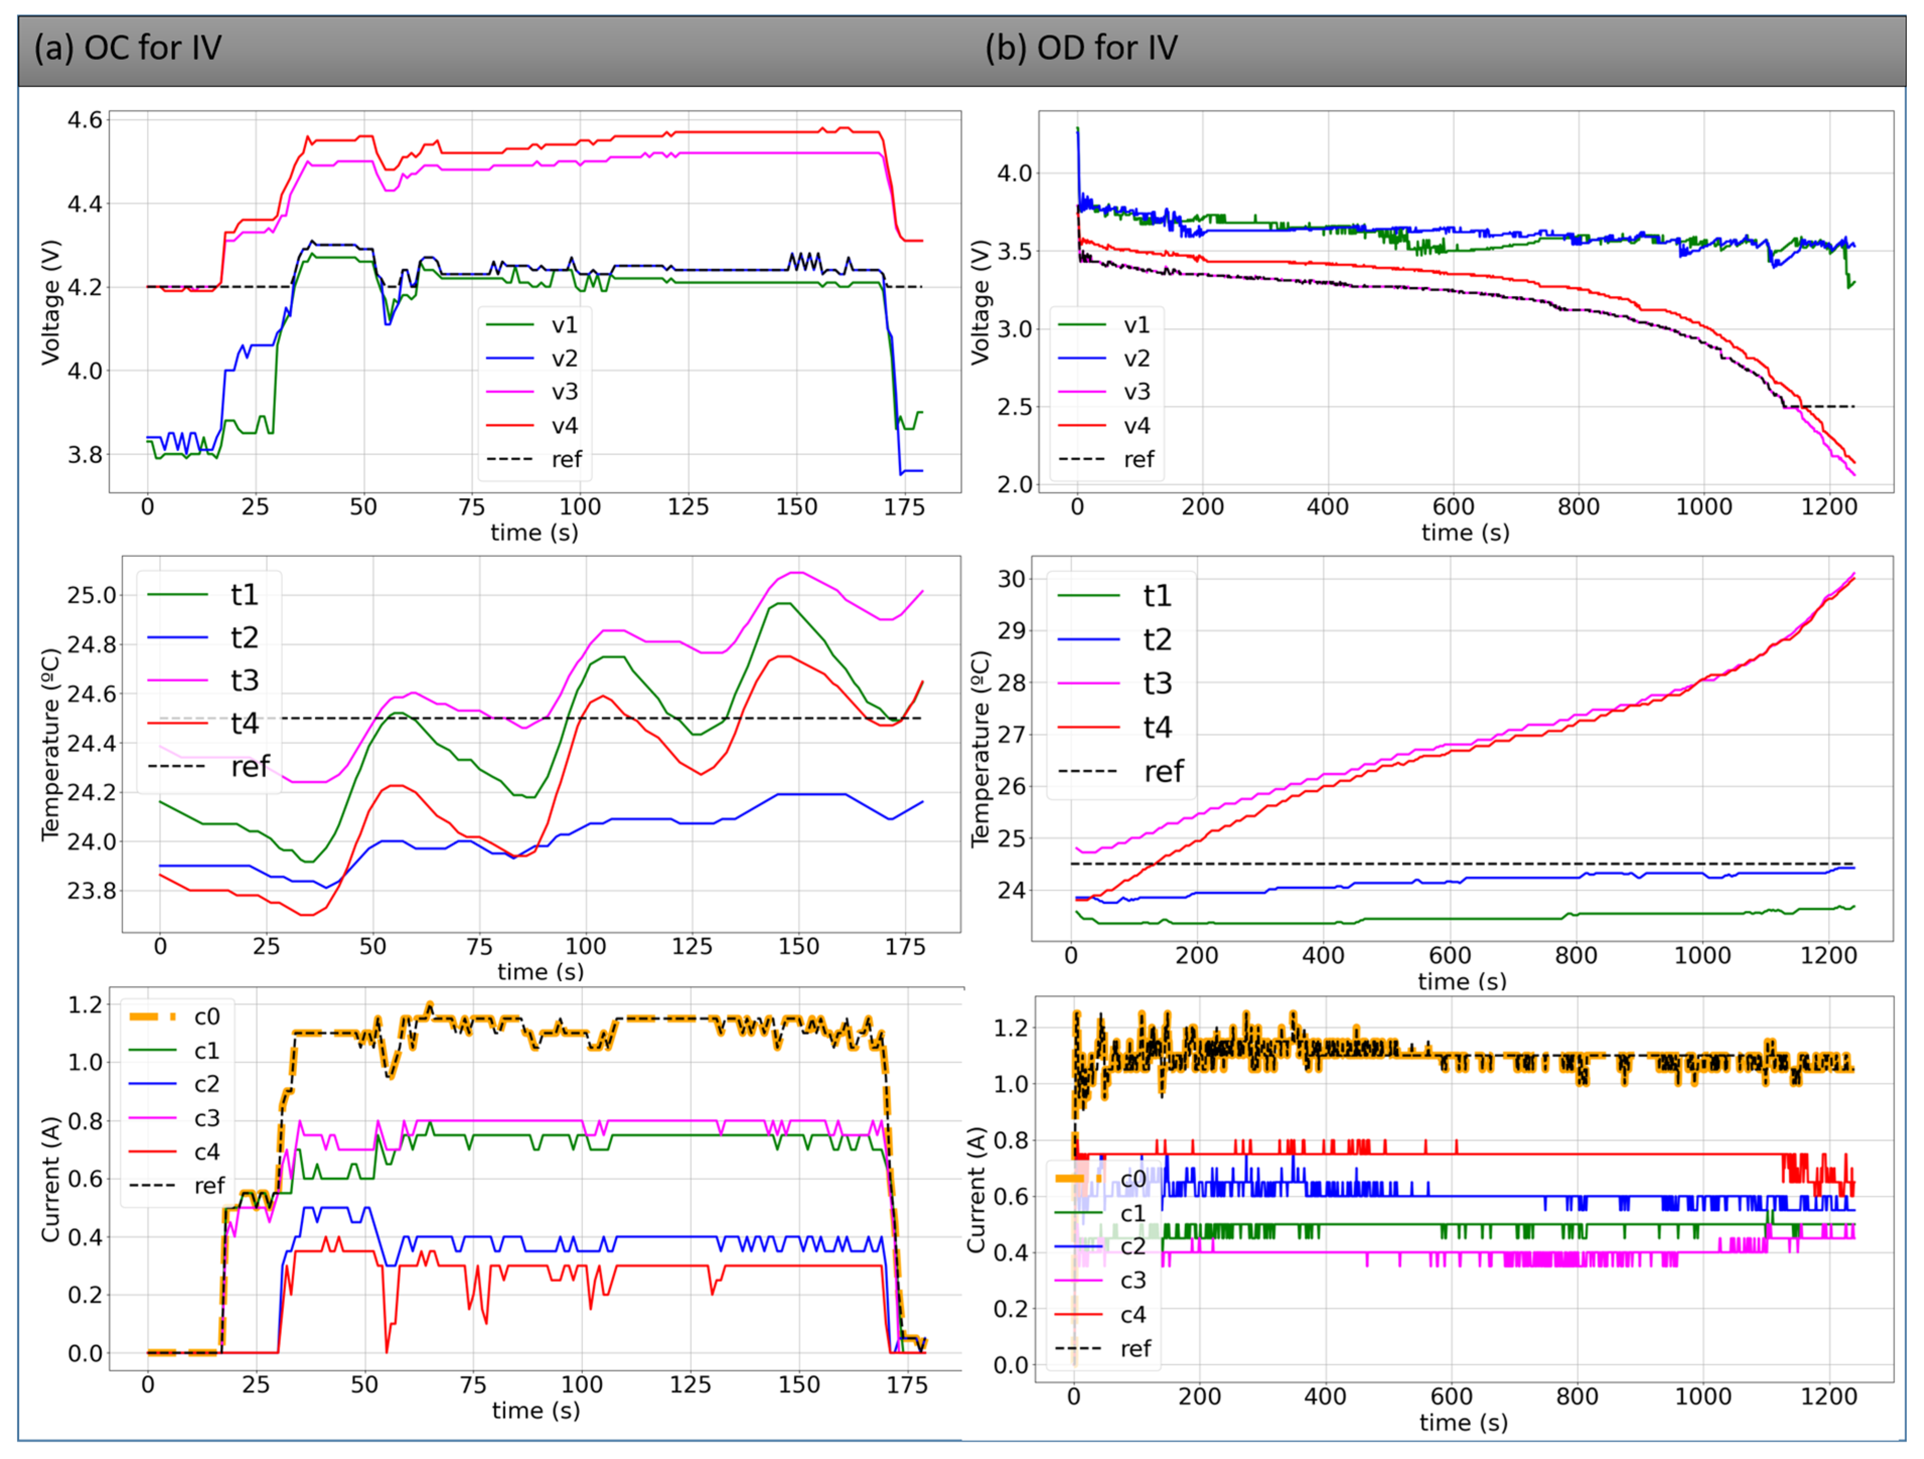Click t1 legend label in OC temperature chart
Screen dimensions: 1924x1459
[245, 594]
